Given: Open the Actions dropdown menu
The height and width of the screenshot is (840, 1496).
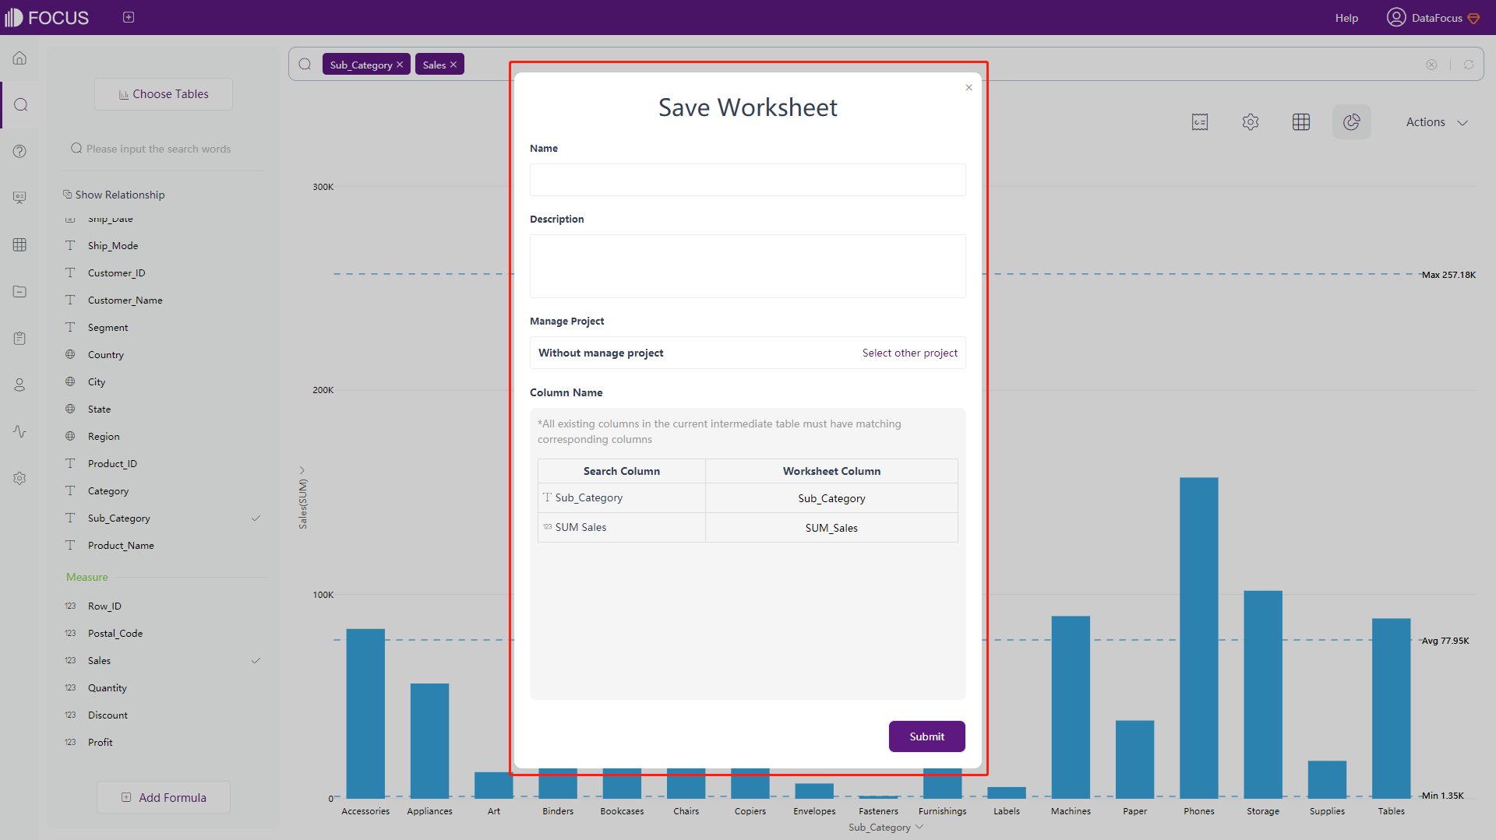Looking at the screenshot, I should 1438,122.
